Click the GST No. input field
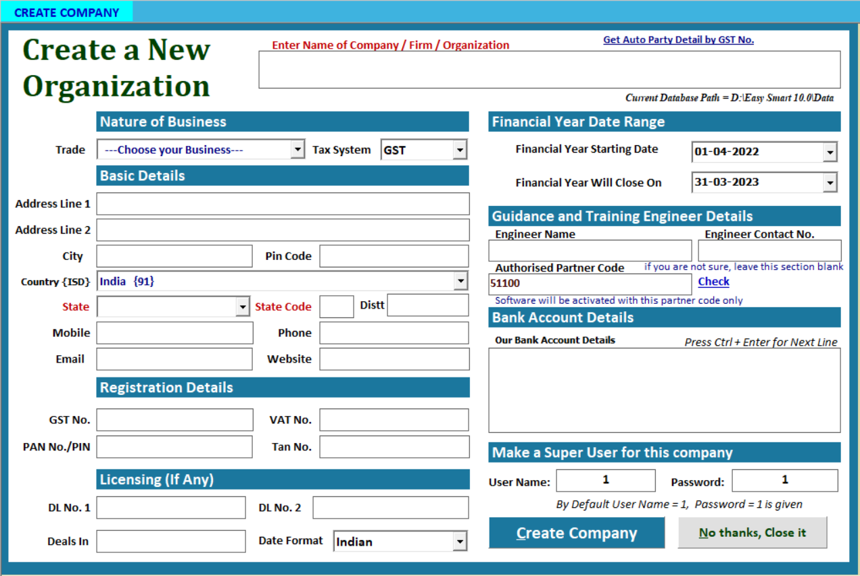 174,420
